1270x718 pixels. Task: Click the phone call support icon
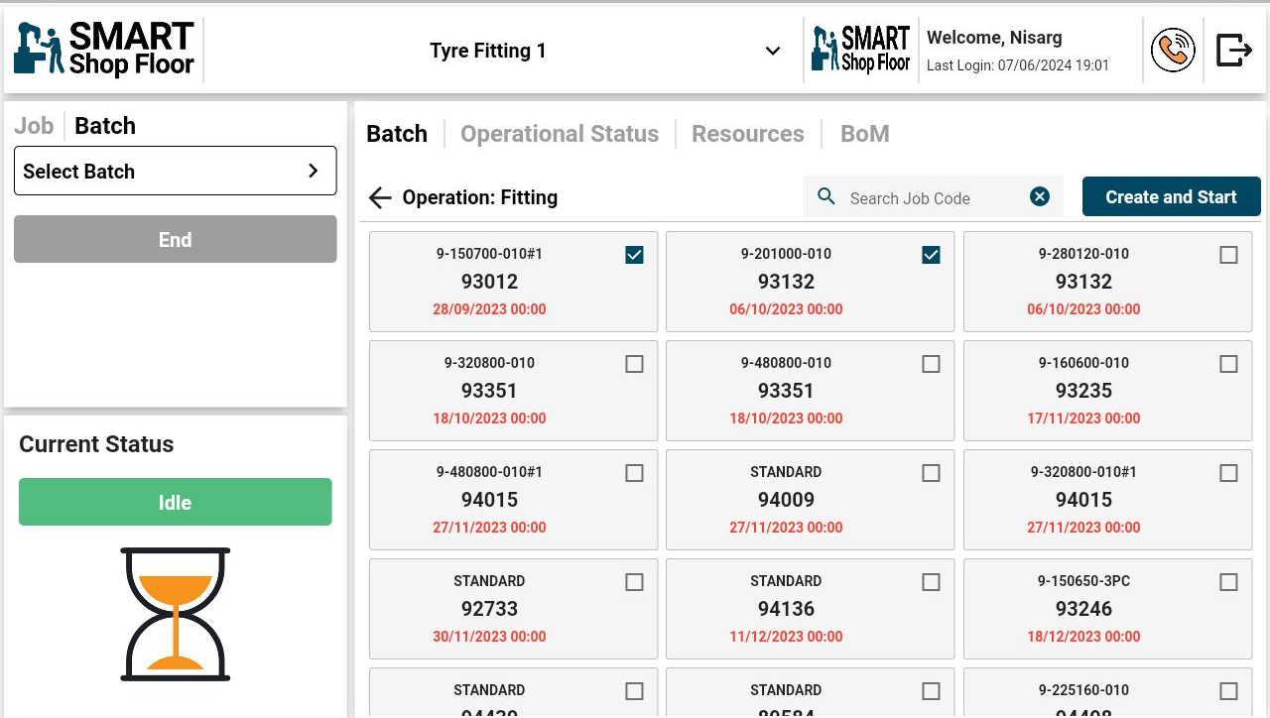tap(1173, 51)
